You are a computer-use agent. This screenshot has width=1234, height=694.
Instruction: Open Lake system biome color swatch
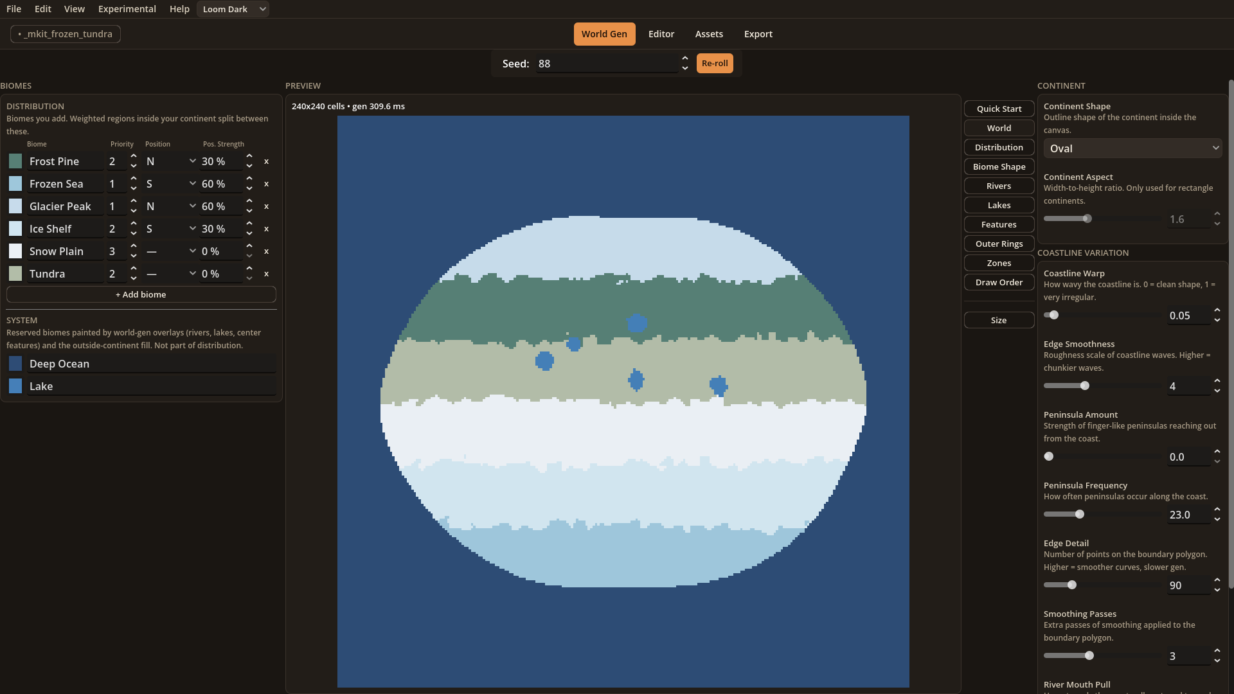tap(15, 386)
